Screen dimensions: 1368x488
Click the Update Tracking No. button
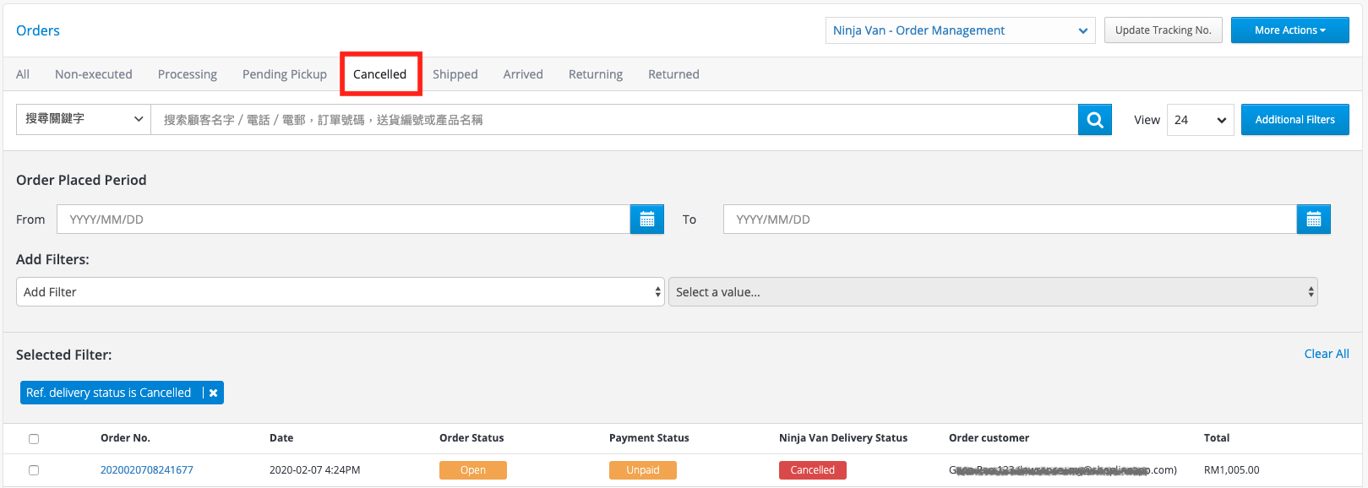tap(1164, 30)
